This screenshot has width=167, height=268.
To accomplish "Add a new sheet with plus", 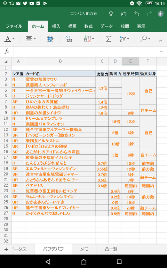I will (6, 250).
